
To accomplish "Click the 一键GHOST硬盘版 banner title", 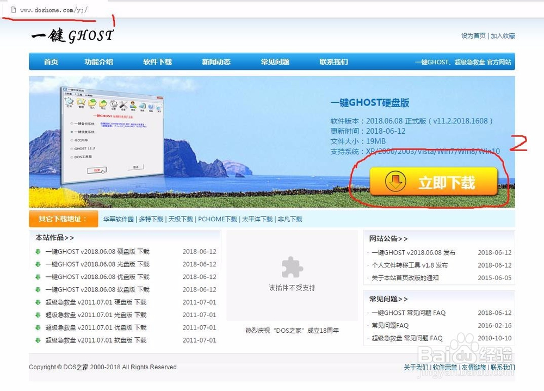I will [370, 103].
